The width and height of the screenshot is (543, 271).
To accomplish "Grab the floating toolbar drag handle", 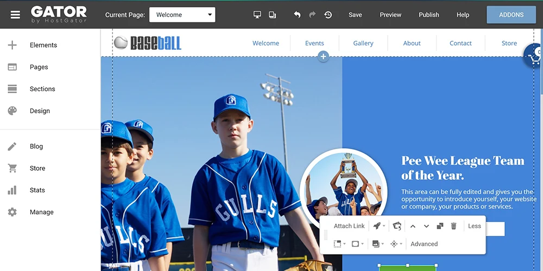I will 325,235.
